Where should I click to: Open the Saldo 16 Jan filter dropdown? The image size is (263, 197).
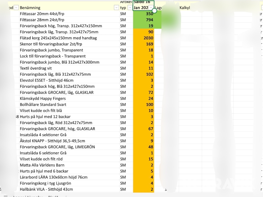click(x=151, y=8)
